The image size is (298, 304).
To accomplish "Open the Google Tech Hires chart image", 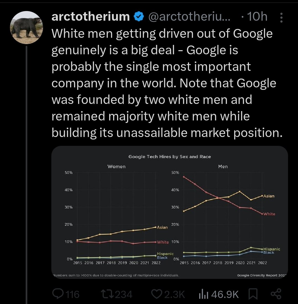I will click(x=169, y=212).
